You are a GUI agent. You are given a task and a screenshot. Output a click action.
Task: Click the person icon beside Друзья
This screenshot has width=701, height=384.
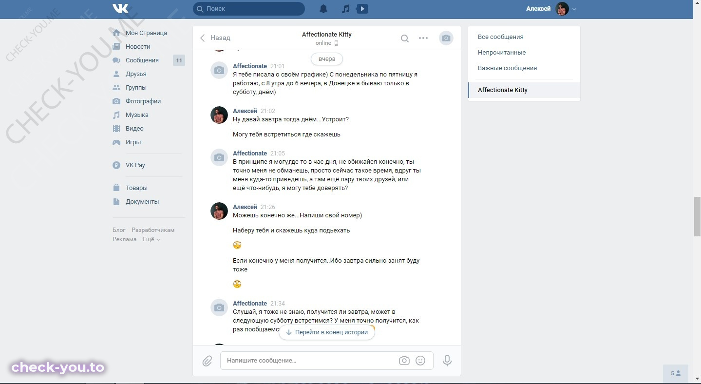(x=116, y=74)
